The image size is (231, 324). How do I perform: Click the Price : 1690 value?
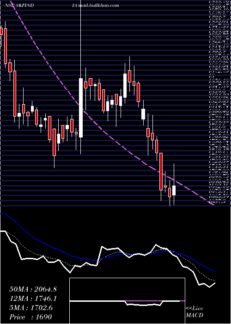30,317
